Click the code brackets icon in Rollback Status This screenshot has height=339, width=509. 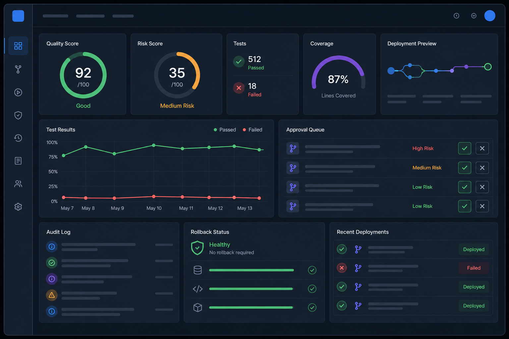click(x=198, y=289)
